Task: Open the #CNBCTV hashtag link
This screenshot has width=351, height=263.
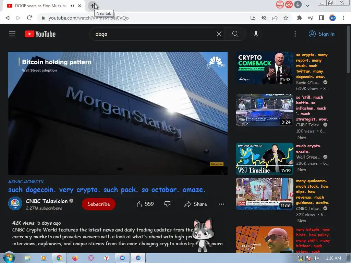Action: (34, 181)
